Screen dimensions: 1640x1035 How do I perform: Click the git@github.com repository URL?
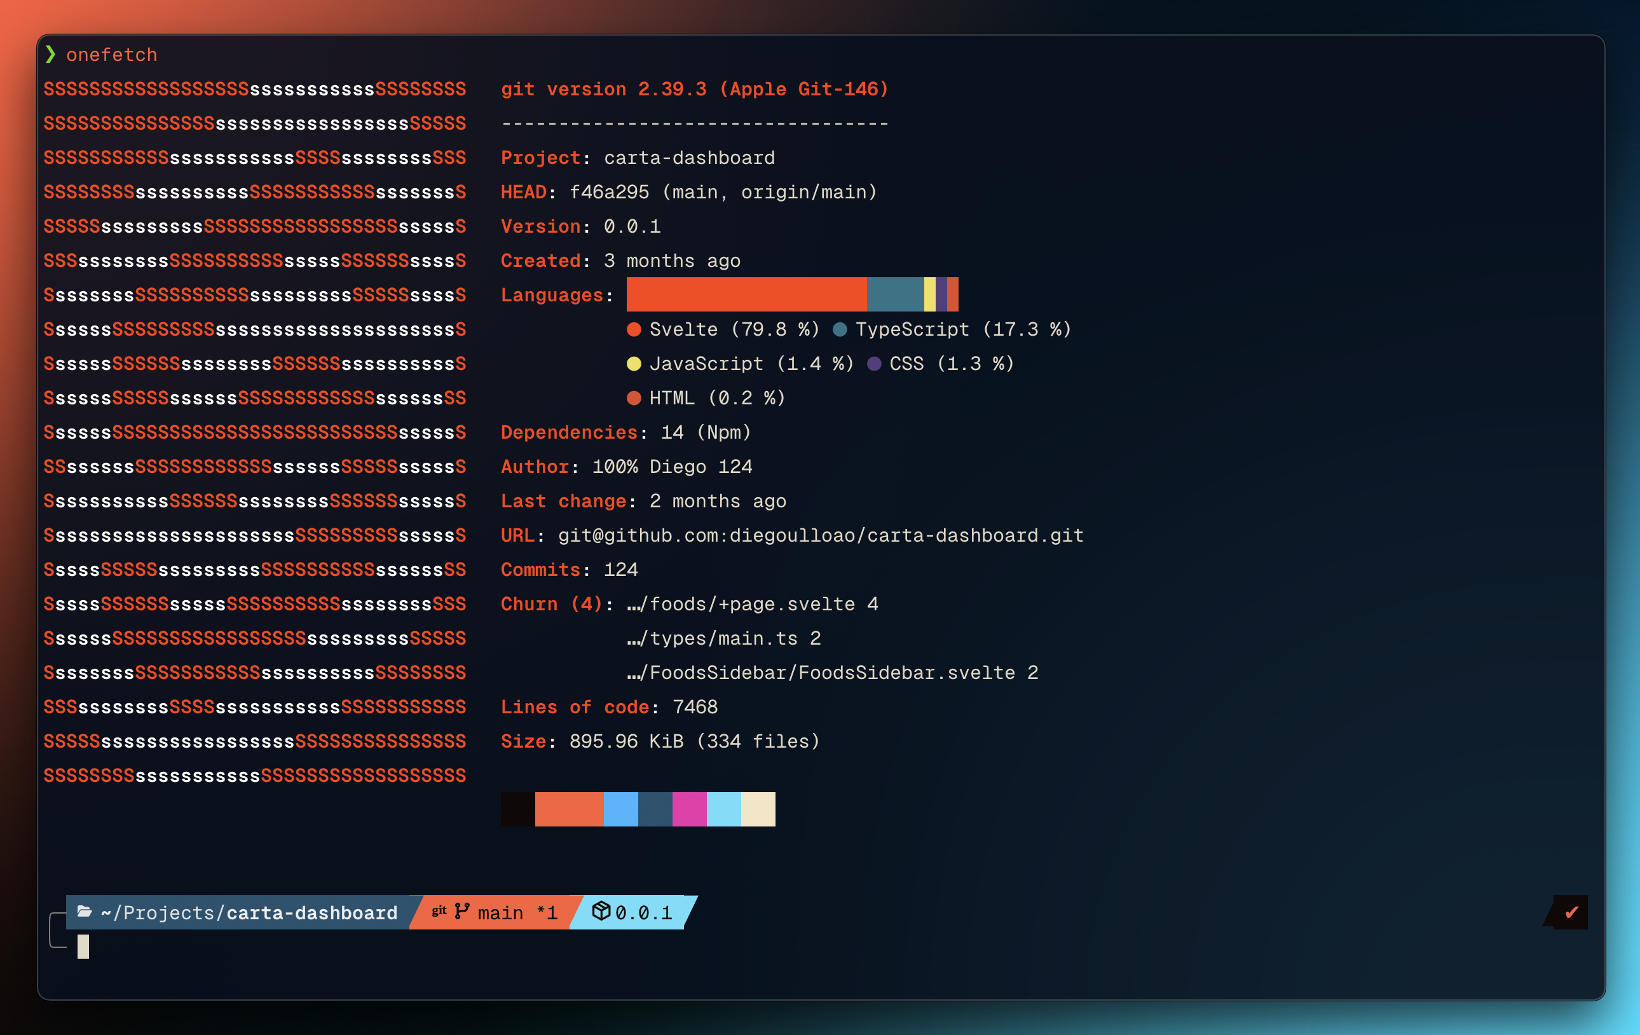pos(821,535)
